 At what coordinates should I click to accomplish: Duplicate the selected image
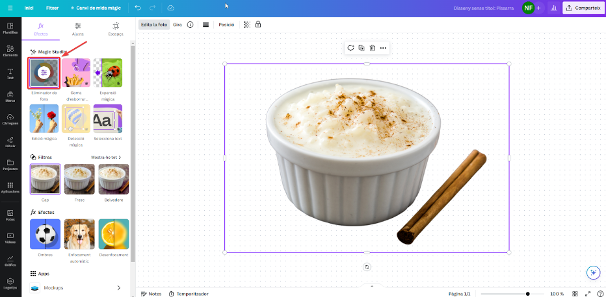coord(362,48)
